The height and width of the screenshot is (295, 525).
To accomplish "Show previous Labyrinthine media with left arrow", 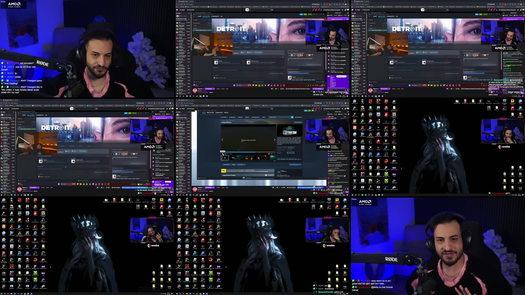I will (222, 140).
